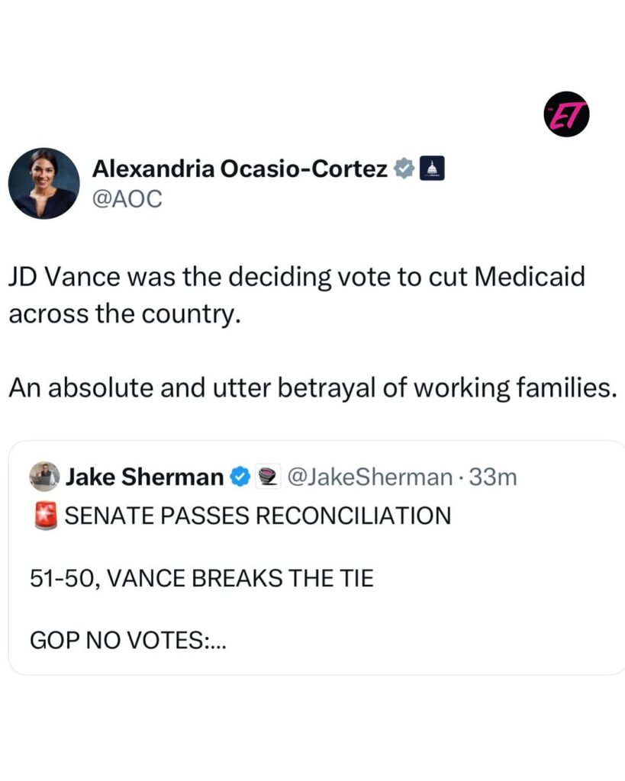Open the @JakeSherman handle
Image resolution: width=625 pixels, height=781 pixels.
pos(369,477)
